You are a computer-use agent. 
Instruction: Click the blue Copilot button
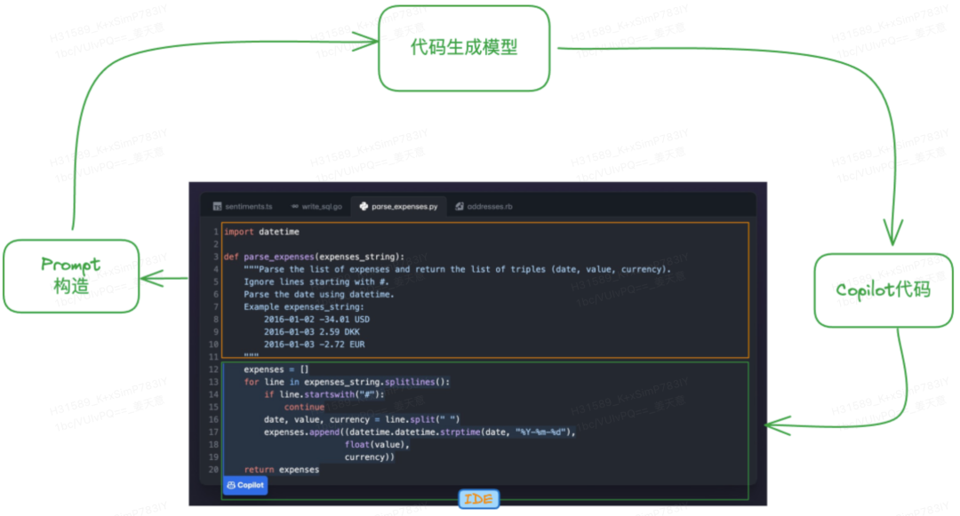click(244, 485)
